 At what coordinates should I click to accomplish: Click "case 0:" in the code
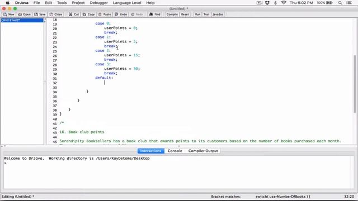(x=103, y=23)
